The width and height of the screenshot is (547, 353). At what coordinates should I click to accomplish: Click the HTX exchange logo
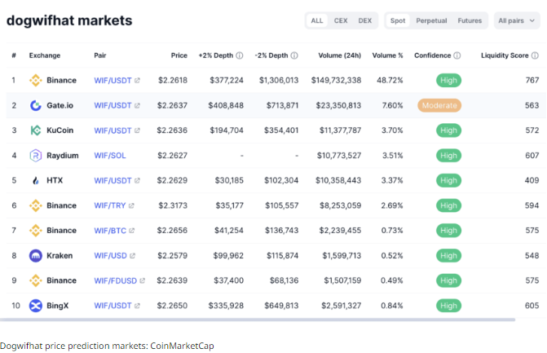coord(36,180)
